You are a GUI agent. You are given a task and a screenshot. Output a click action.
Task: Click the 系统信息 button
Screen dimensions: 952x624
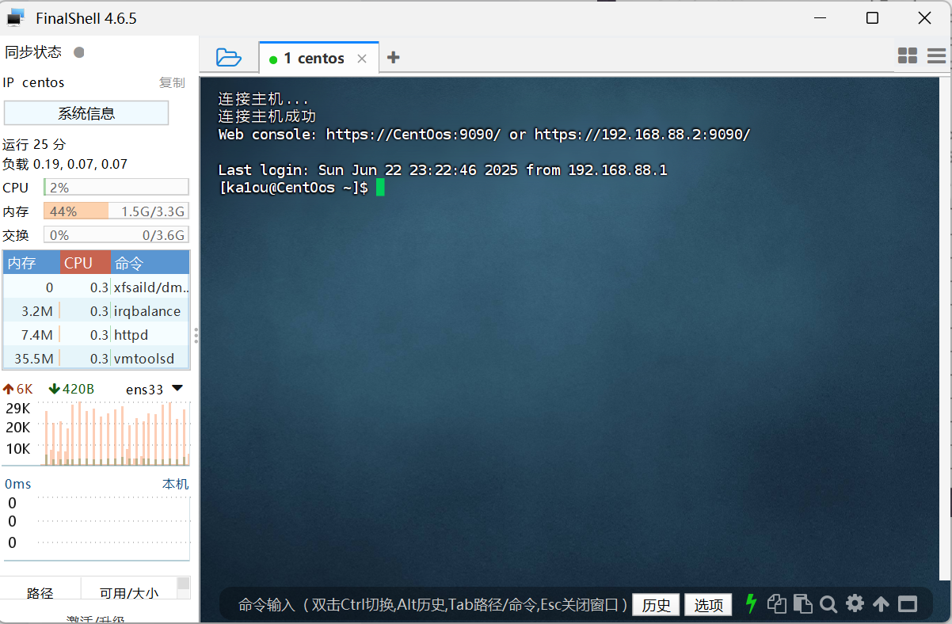point(86,113)
